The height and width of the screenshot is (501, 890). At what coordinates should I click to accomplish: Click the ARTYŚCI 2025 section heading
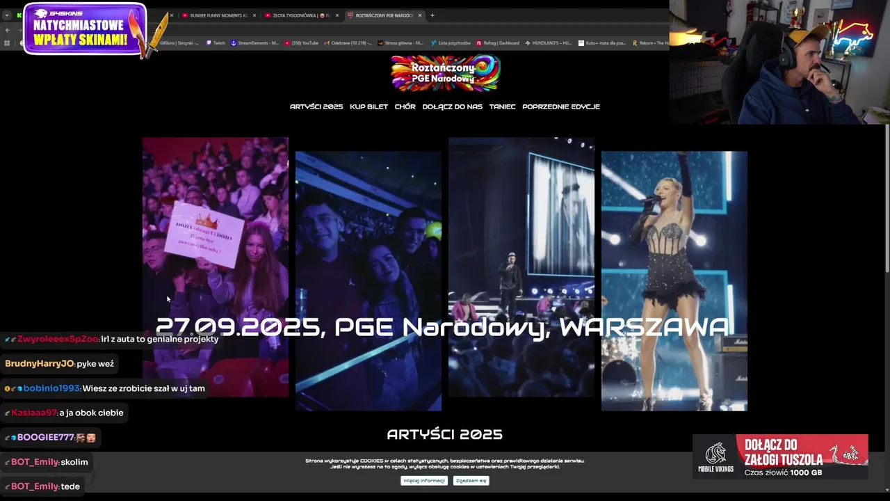click(445, 434)
